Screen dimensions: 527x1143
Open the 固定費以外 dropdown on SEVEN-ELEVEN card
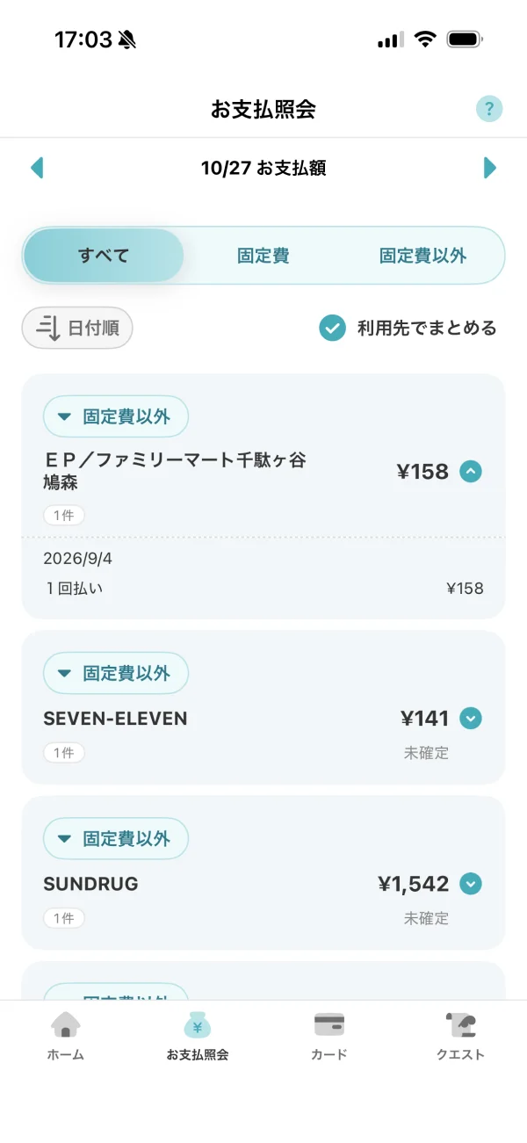(116, 673)
